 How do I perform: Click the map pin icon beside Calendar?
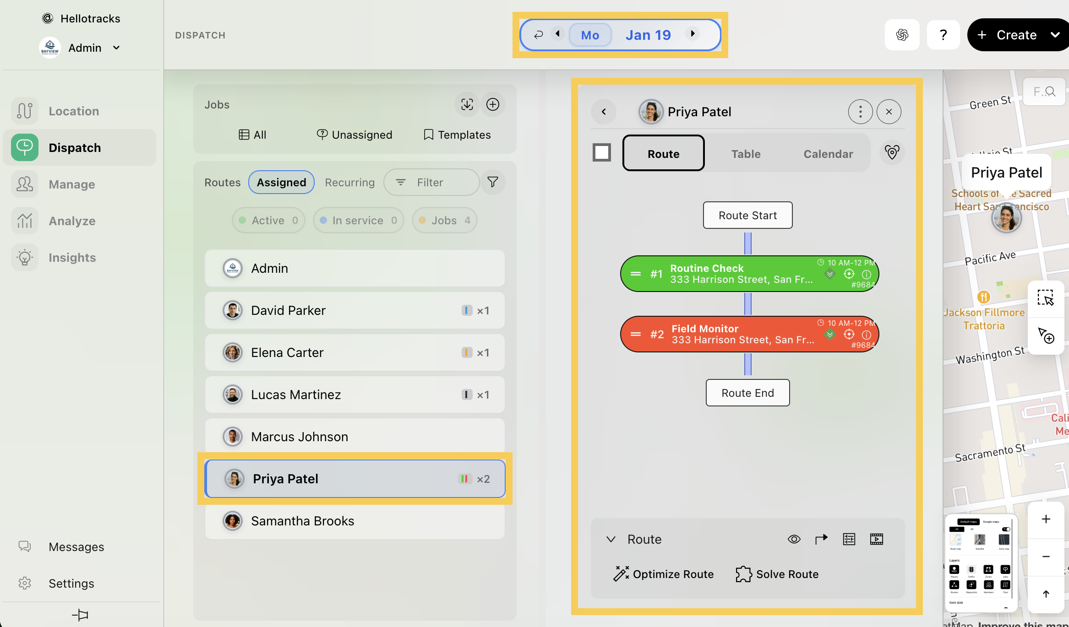click(x=892, y=152)
